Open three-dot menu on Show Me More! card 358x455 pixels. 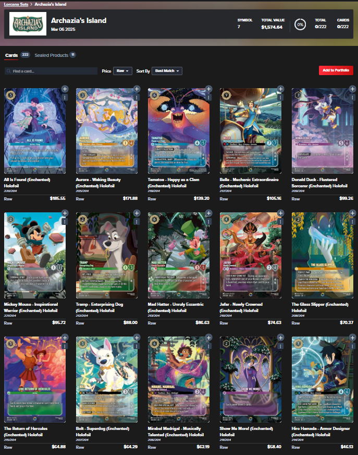click(x=280, y=346)
